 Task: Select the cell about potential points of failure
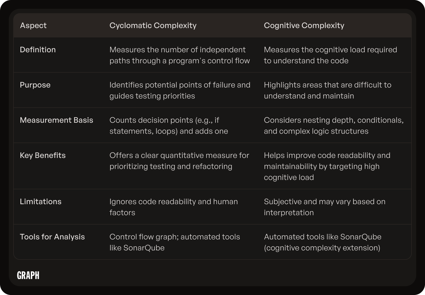[x=180, y=90]
